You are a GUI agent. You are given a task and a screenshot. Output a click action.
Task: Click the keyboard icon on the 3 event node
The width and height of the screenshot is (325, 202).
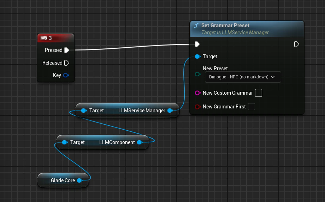(x=44, y=38)
